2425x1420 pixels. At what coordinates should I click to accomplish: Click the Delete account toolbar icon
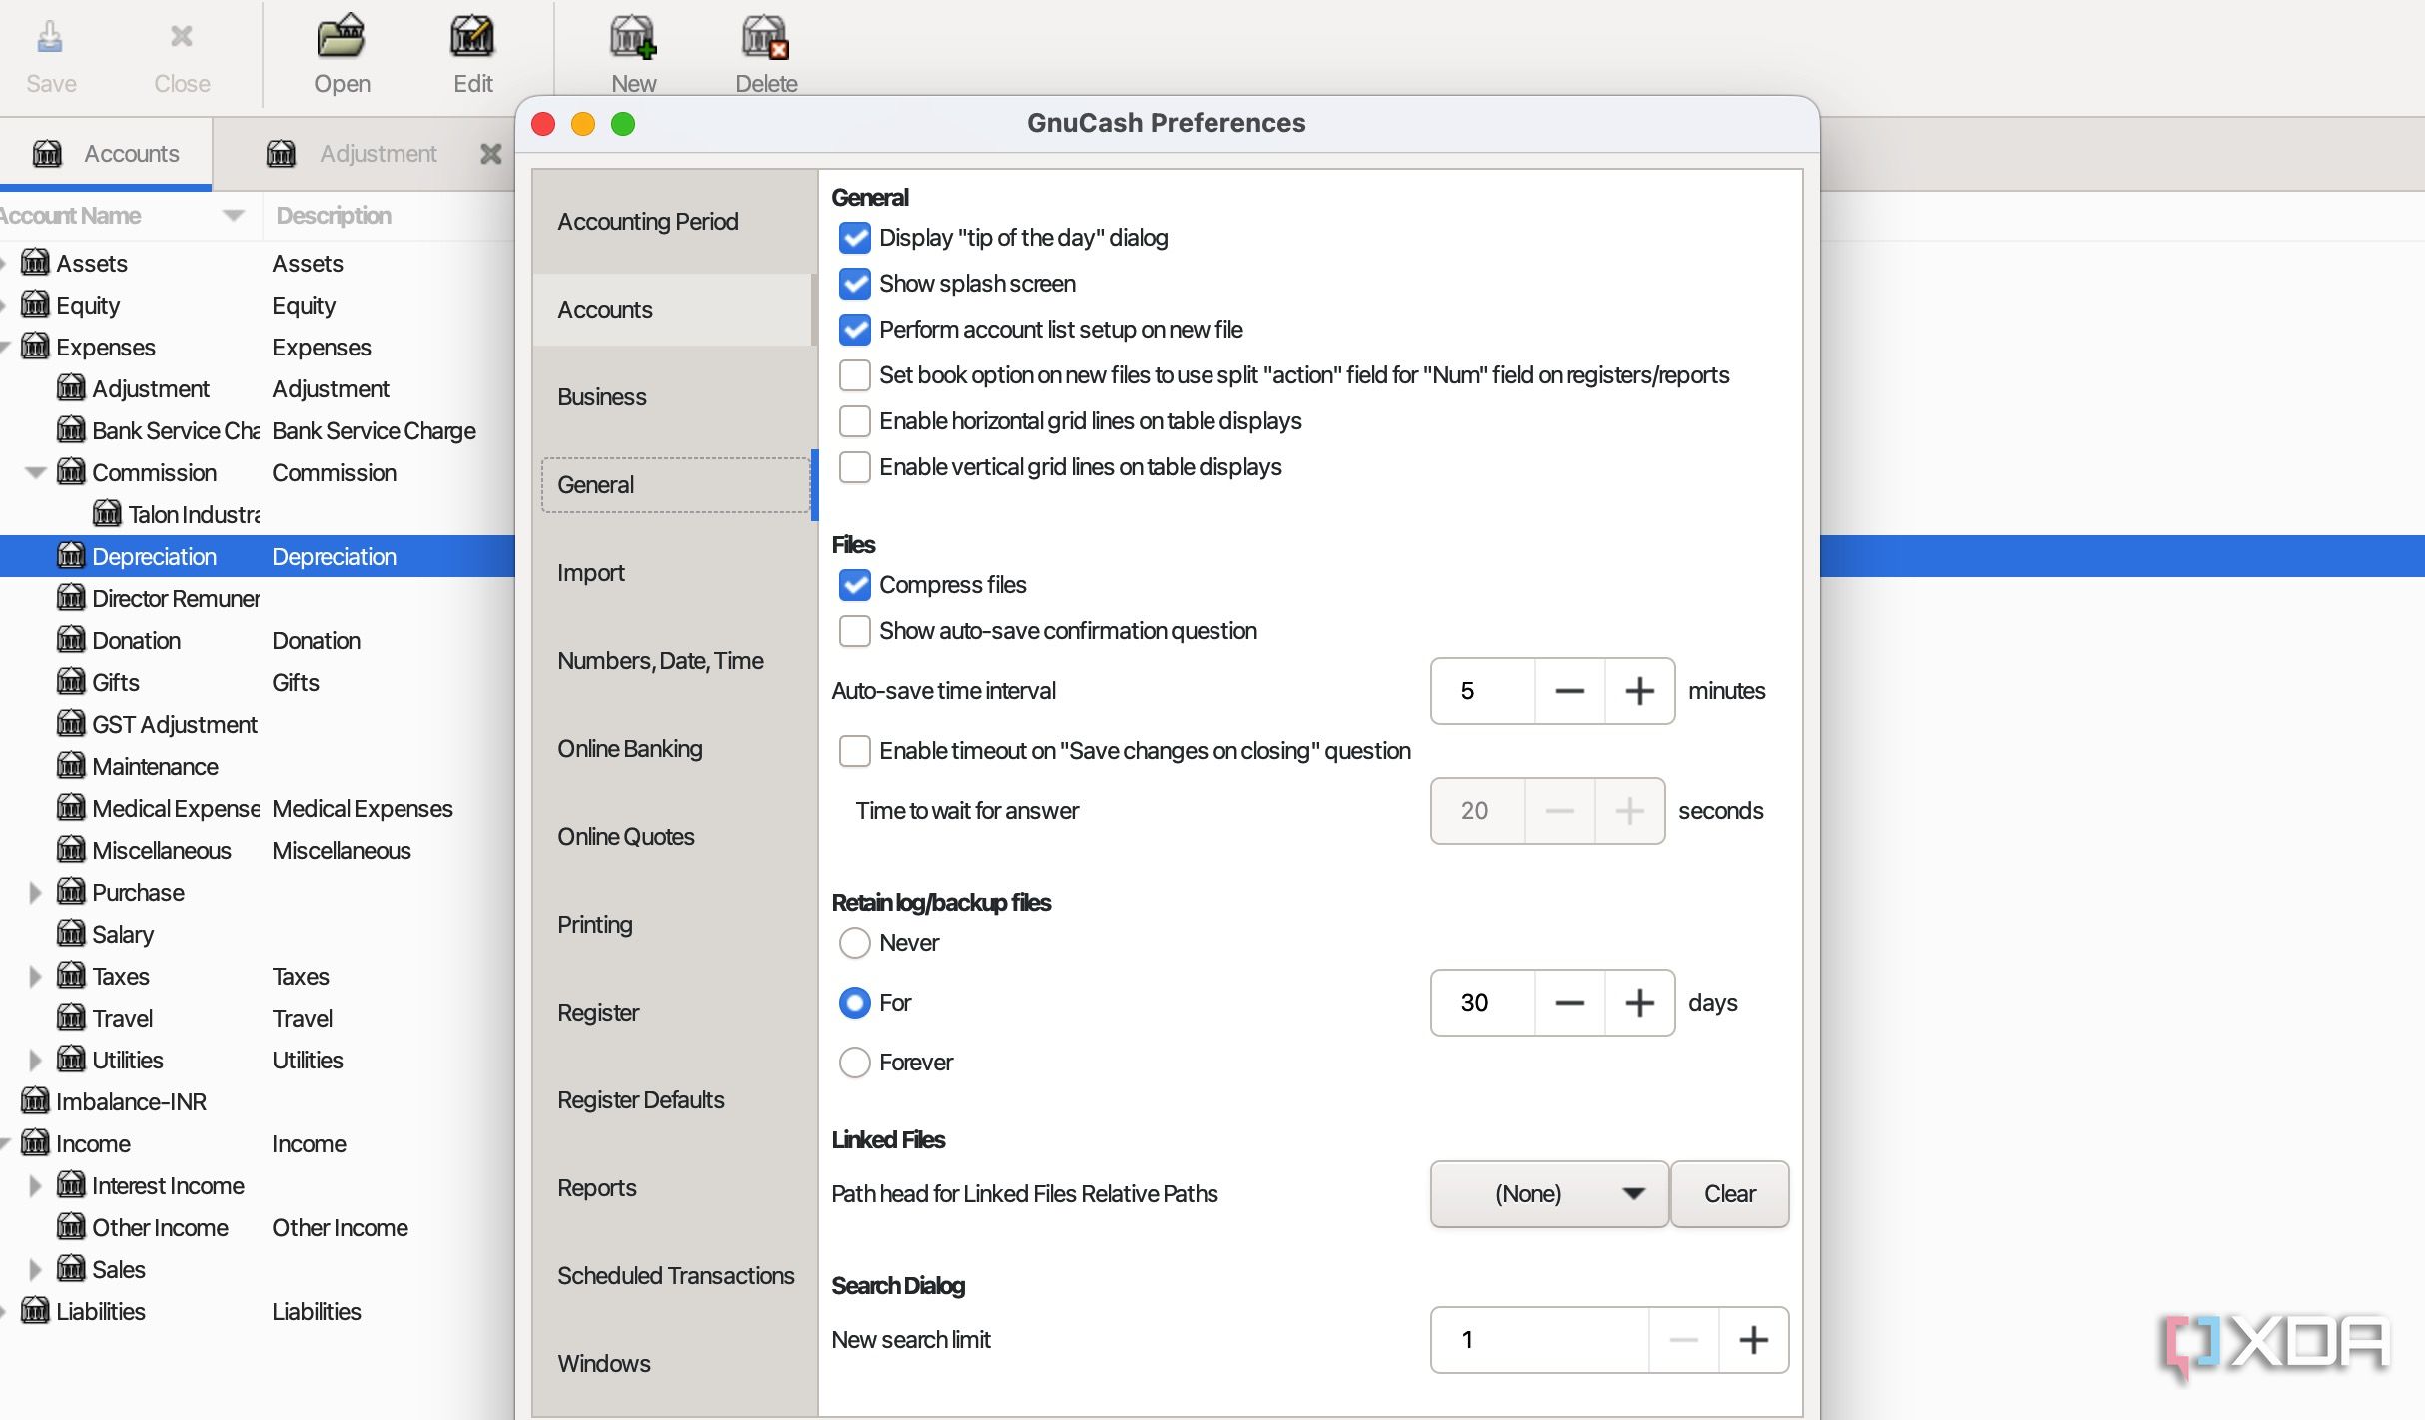click(x=765, y=37)
